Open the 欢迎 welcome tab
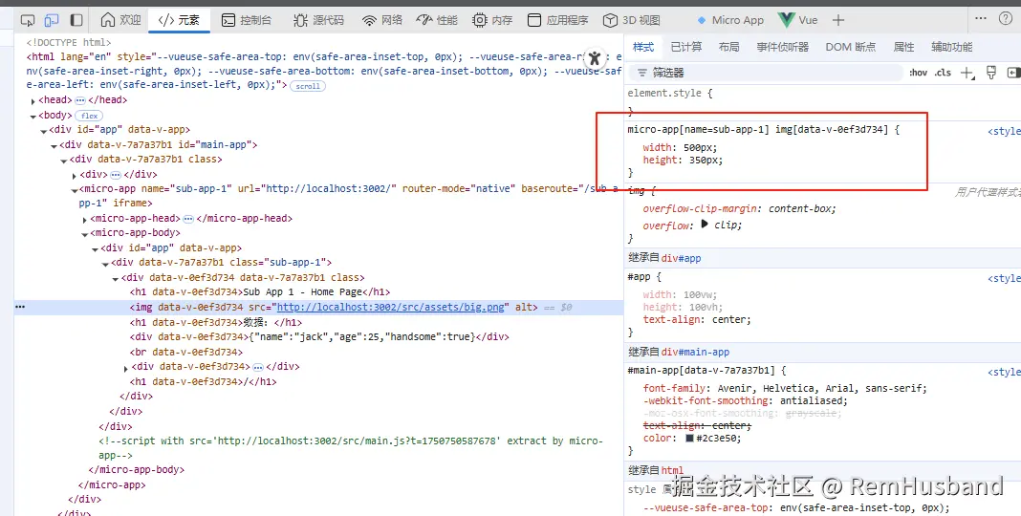Image resolution: width=1021 pixels, height=516 pixels. coord(121,20)
